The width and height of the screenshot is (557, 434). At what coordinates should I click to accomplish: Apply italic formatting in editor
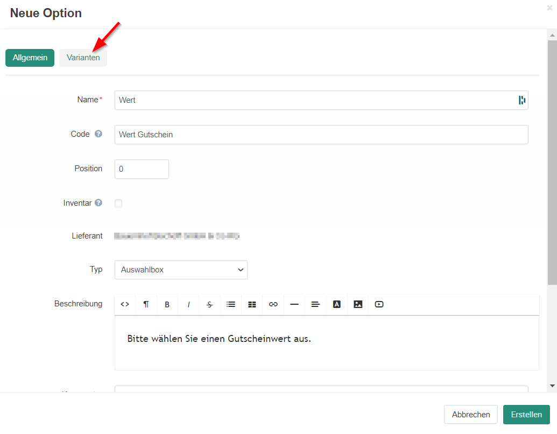[x=188, y=304]
